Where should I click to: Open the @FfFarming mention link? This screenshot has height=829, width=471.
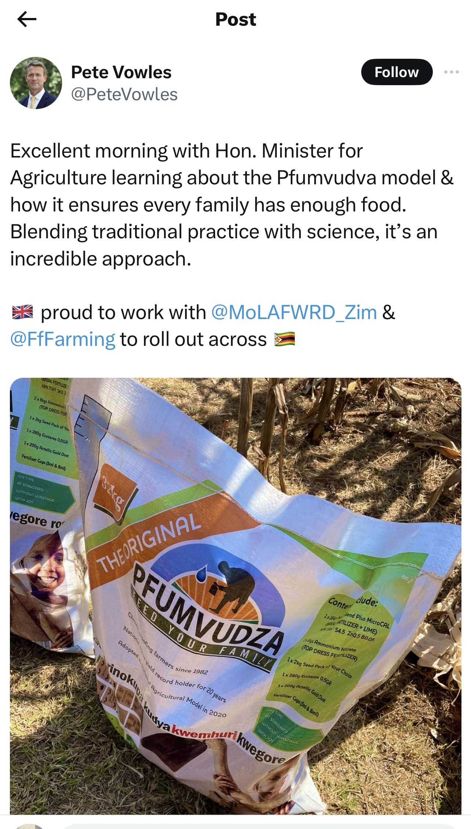pyautogui.click(x=63, y=339)
